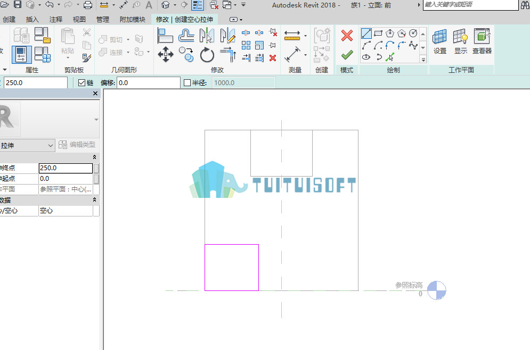
Task: Collapse the constraints section in the Properties palette
Action: coord(95,157)
